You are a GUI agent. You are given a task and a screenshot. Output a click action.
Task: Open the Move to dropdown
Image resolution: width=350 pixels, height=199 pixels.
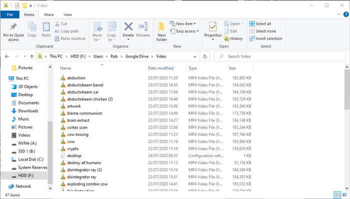[x=97, y=31]
